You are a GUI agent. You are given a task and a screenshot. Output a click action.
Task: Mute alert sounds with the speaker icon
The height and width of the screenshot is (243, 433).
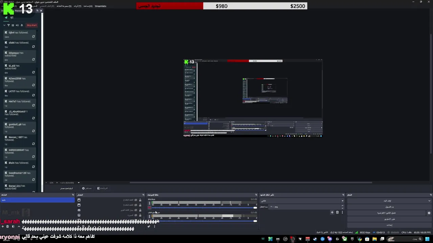click(x=17, y=25)
